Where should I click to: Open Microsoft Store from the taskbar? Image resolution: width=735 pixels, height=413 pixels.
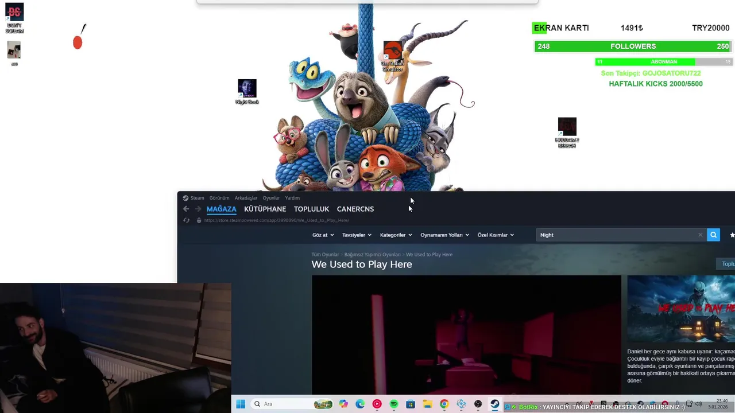click(x=411, y=404)
